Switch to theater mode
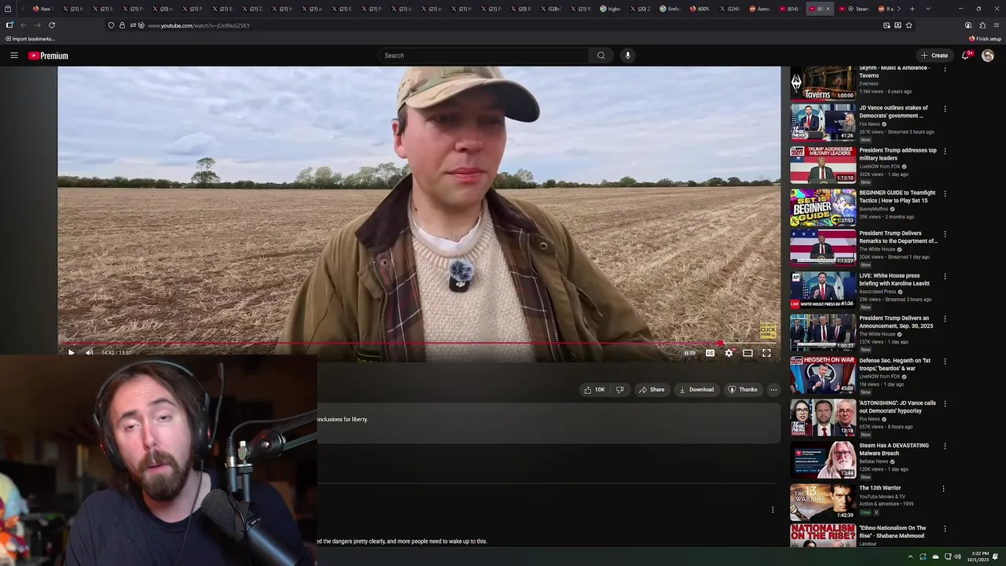The height and width of the screenshot is (566, 1006). click(x=747, y=353)
